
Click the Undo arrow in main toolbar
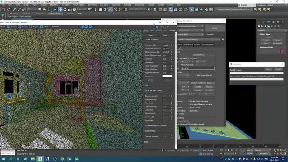click(4, 9)
